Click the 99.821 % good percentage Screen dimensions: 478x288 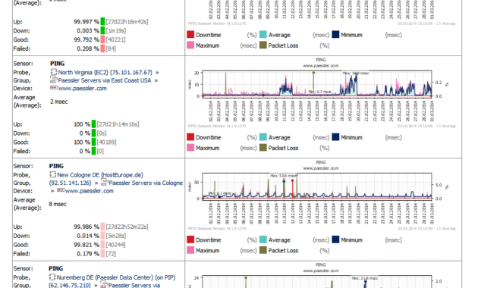point(86,245)
